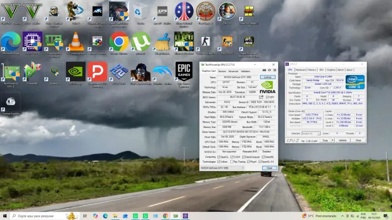392x220 pixels.
Task: Show hidden system tray icons chevron
Action: (342, 216)
